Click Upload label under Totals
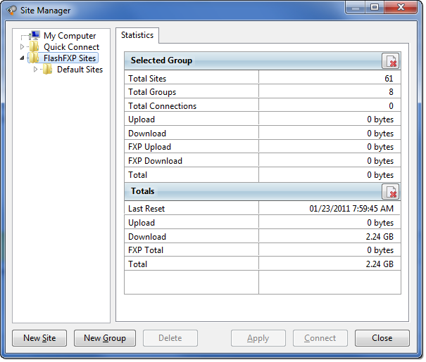Screen dimensions: 426x362 click(x=142, y=224)
